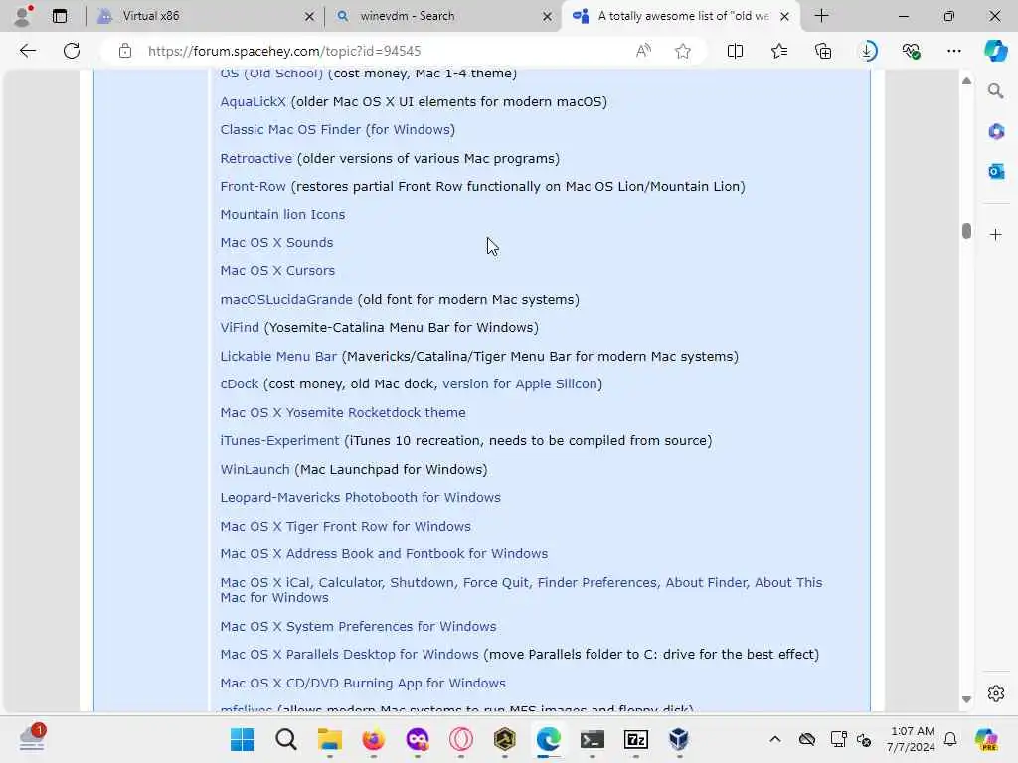The width and height of the screenshot is (1018, 763).
Task: Open the tab actions menu icon
Action: pos(59,16)
